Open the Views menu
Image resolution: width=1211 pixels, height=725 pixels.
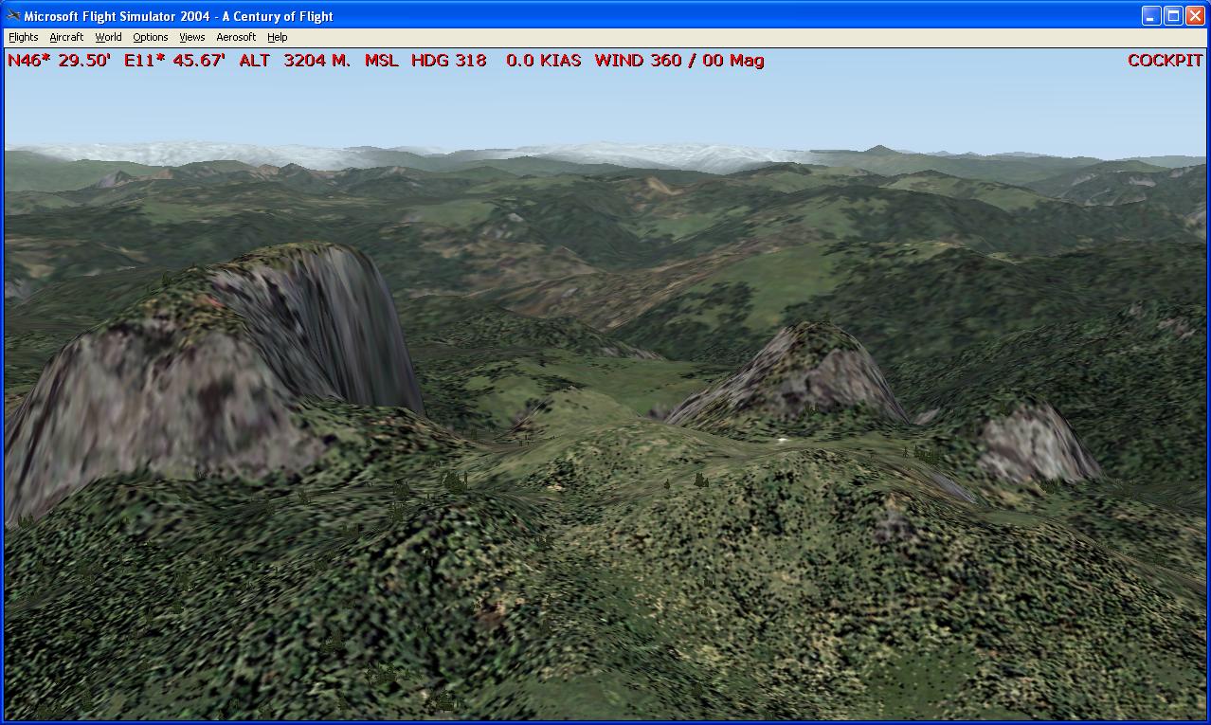[191, 37]
